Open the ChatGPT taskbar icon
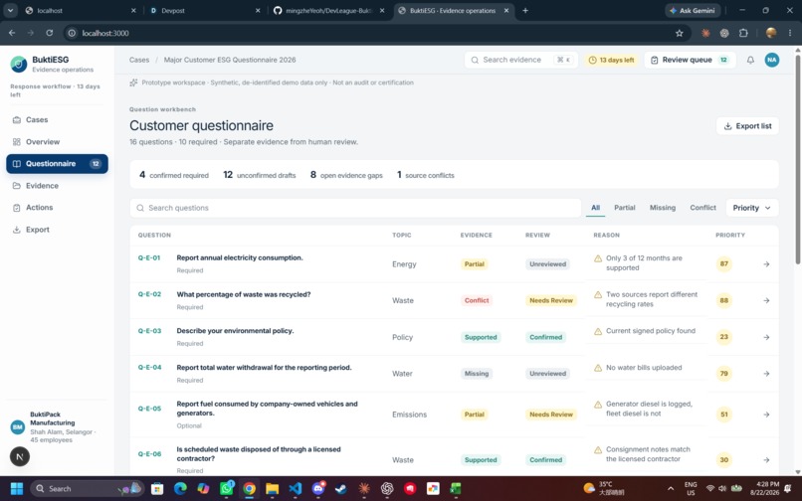The height and width of the screenshot is (501, 802). (x=387, y=489)
